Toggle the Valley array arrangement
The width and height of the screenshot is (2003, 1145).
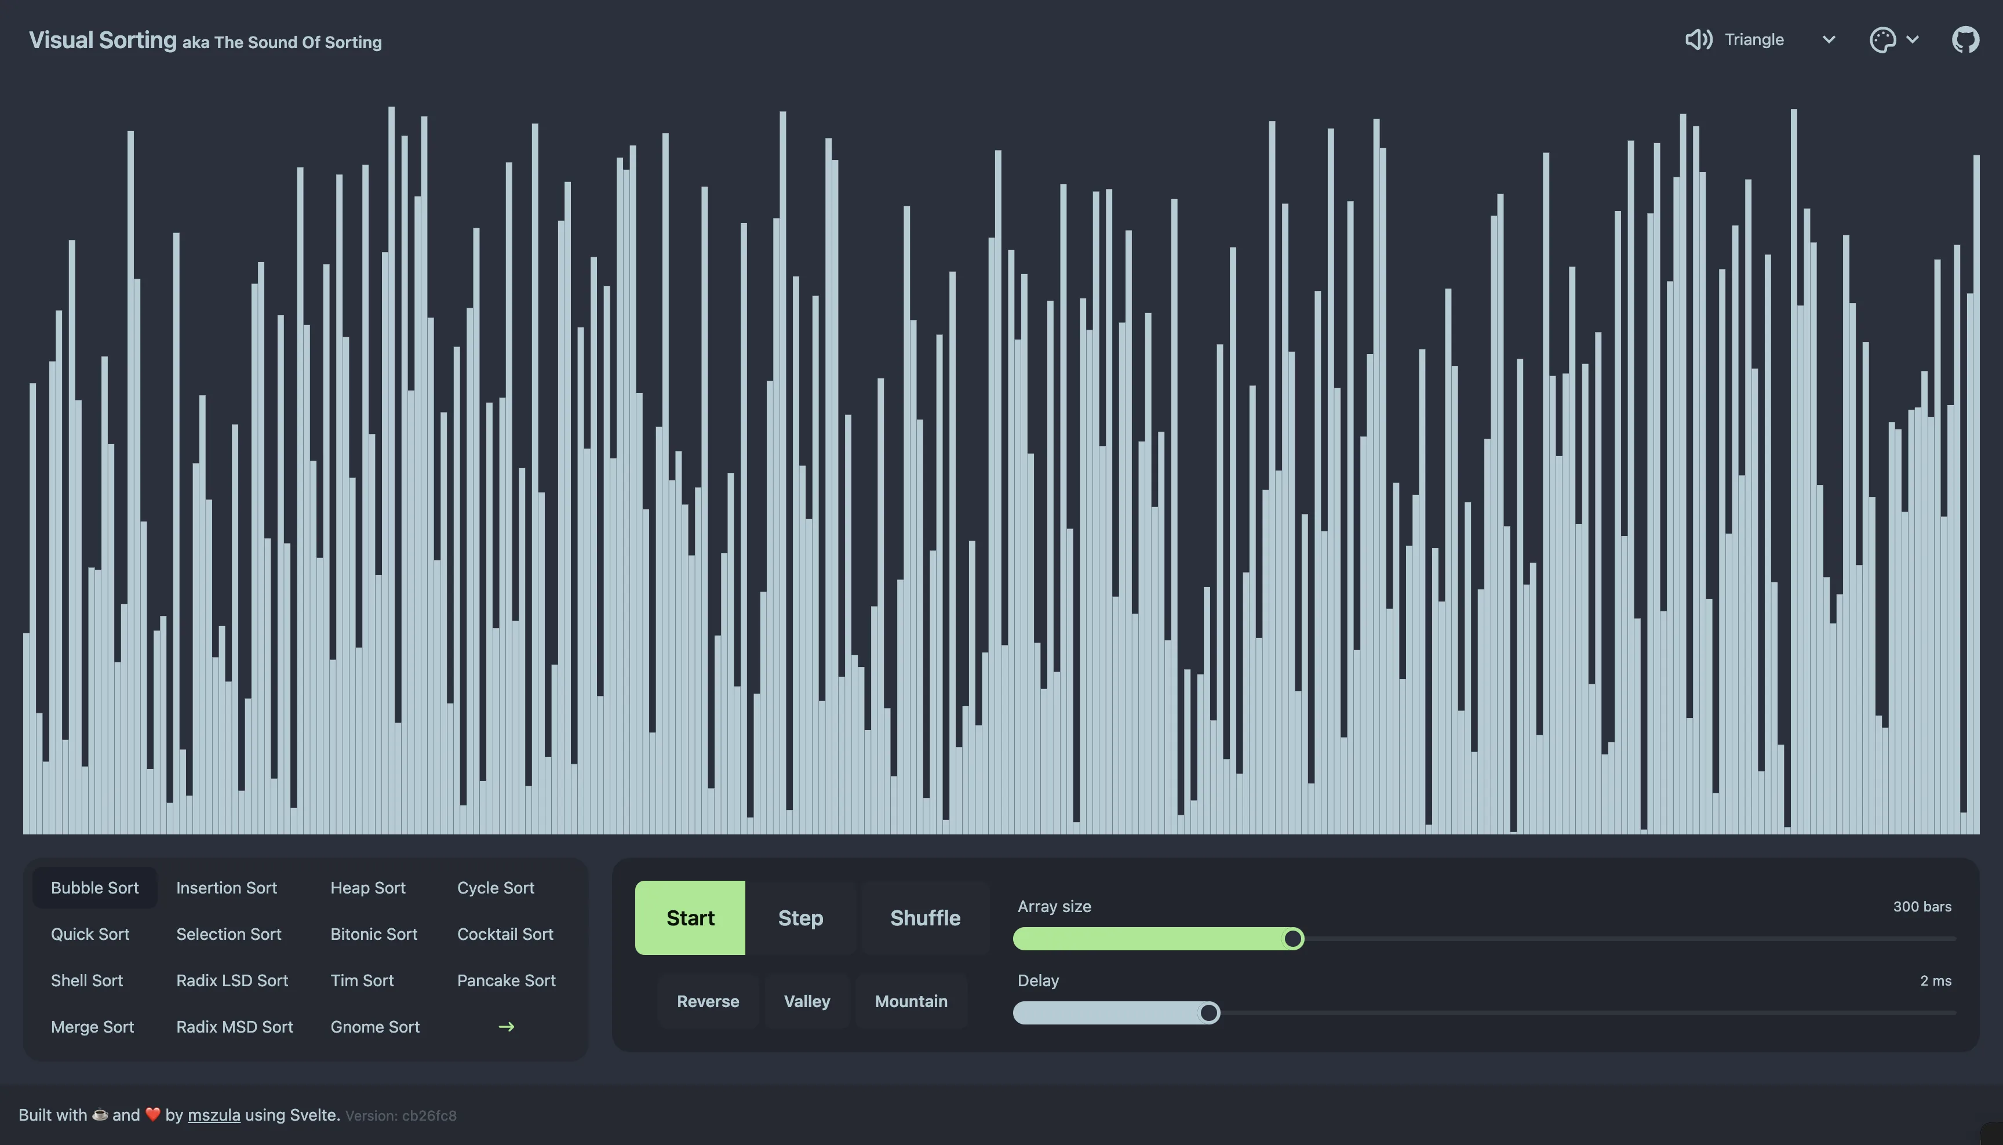click(x=806, y=1001)
